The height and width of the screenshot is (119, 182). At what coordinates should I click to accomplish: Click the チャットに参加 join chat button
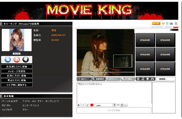point(114,110)
